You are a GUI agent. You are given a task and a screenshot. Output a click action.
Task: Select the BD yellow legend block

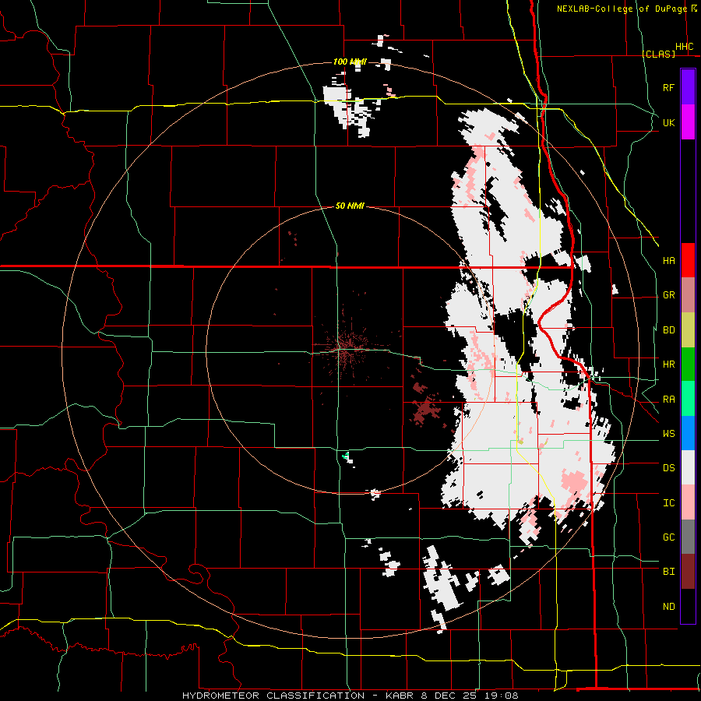point(688,329)
